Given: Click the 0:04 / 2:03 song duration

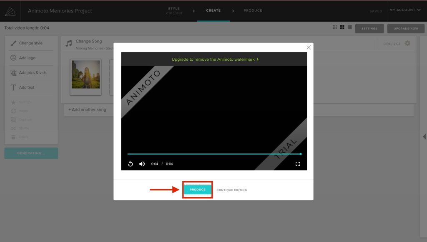Looking at the screenshot, I should tap(392, 44).
